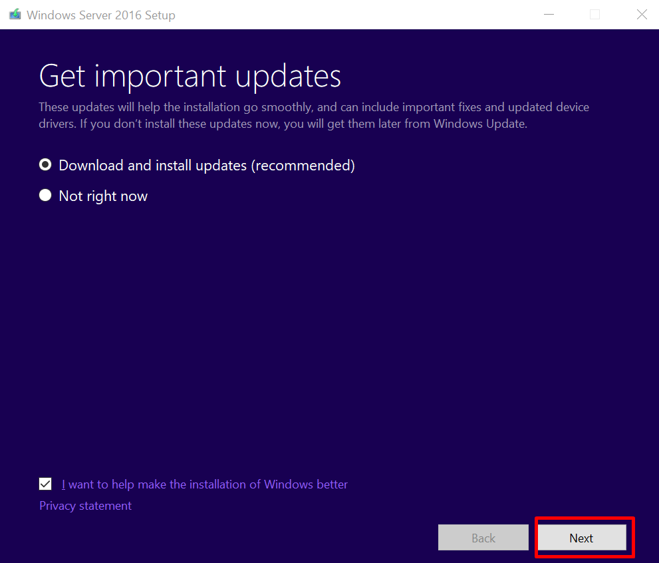Click the checkmark inside the feedback checkbox

(45, 484)
